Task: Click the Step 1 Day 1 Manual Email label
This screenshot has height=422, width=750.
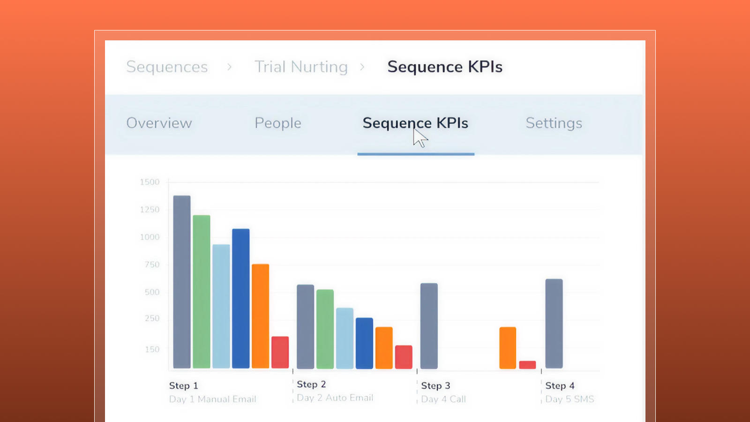Action: tap(212, 392)
